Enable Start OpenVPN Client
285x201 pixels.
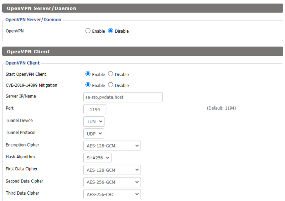tap(88, 74)
